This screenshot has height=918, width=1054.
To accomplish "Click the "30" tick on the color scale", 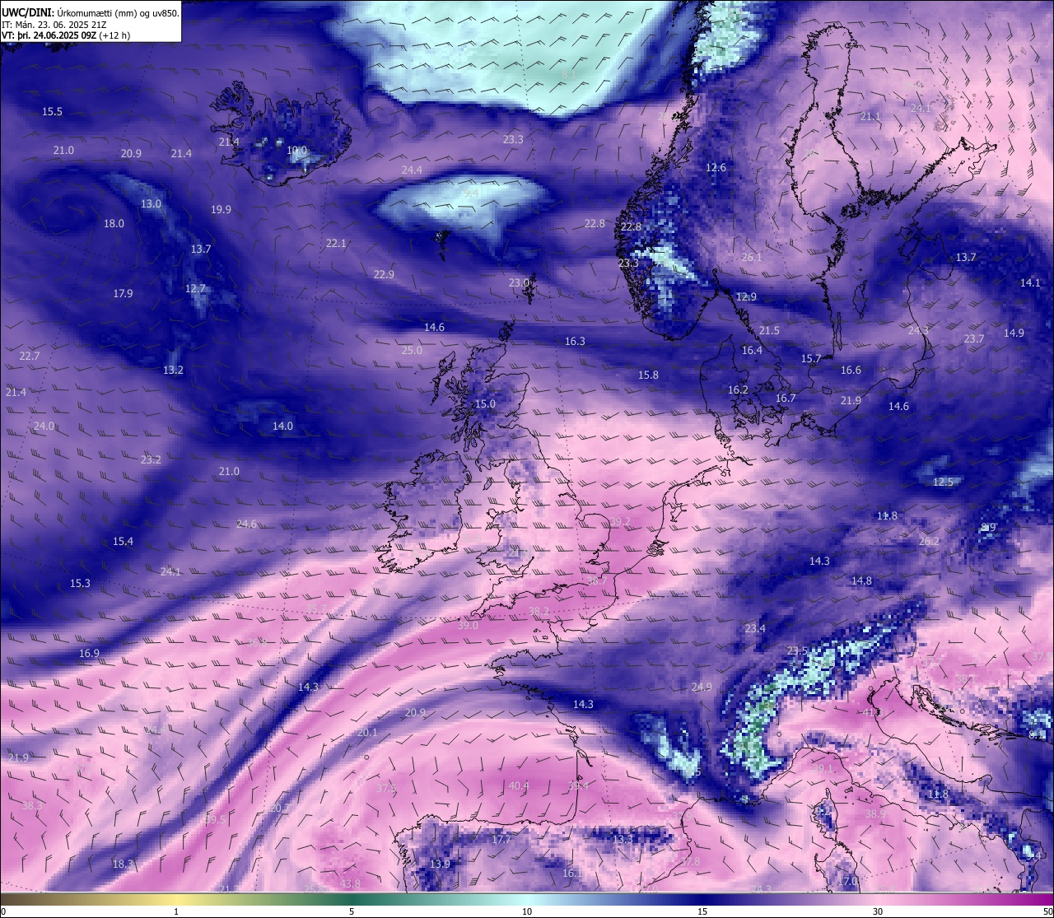I will click(878, 911).
